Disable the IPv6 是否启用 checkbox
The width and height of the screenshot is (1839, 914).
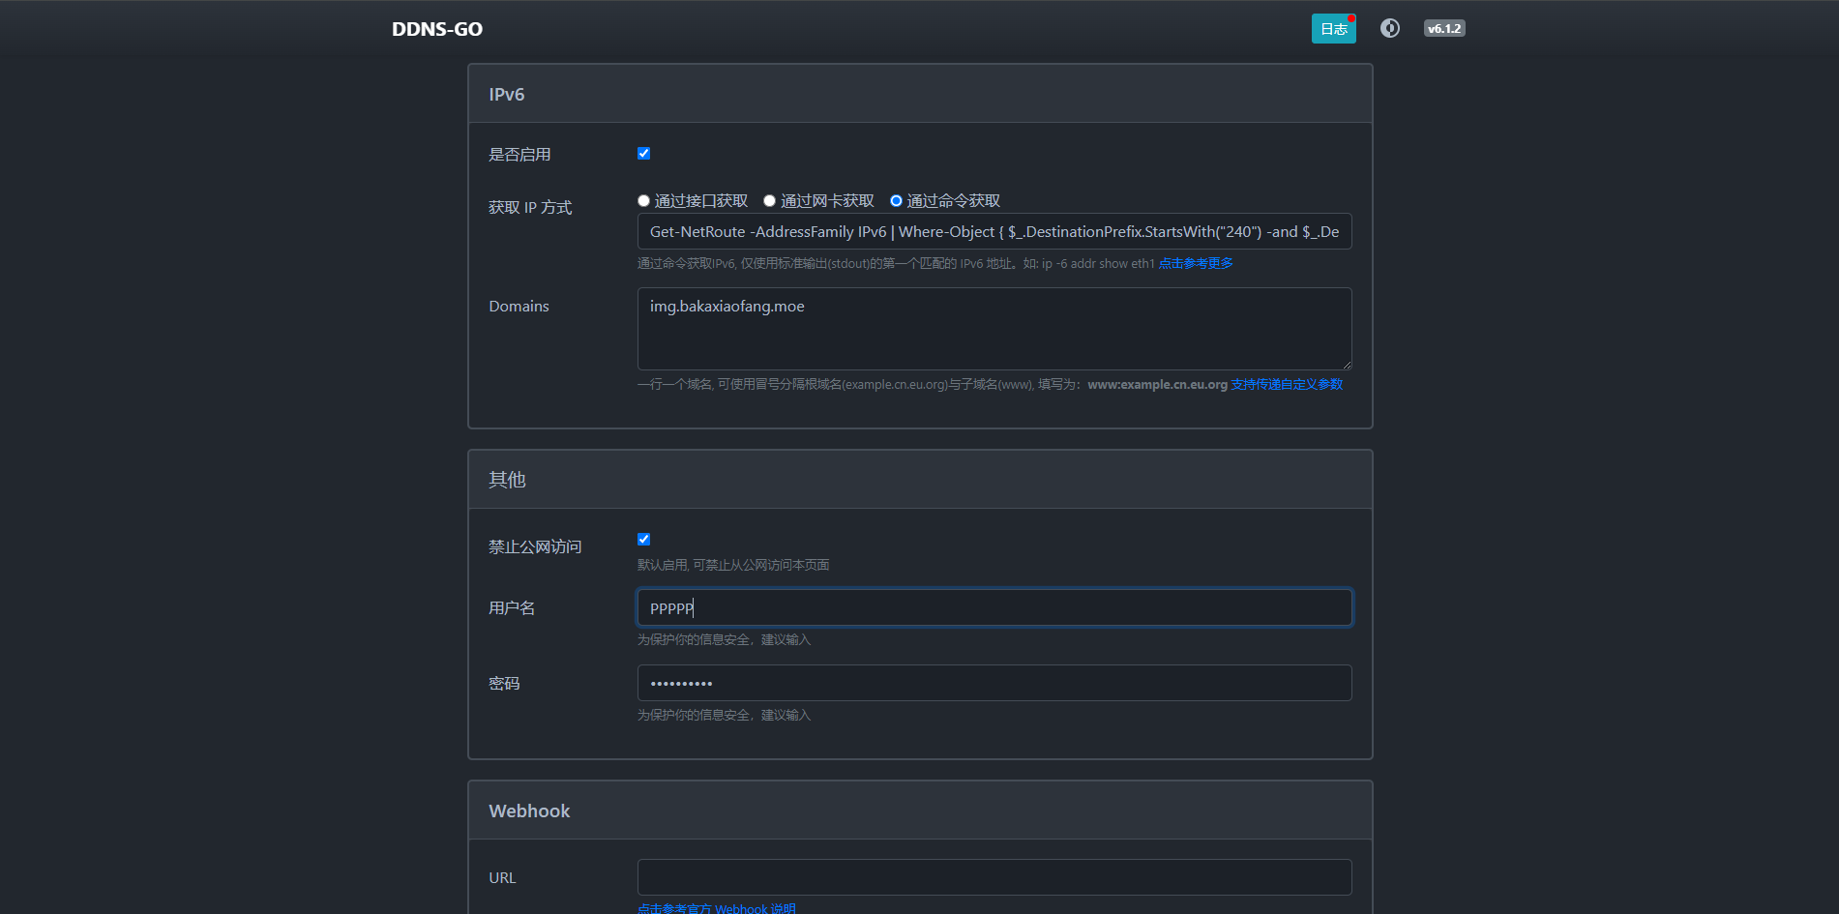[x=643, y=154]
